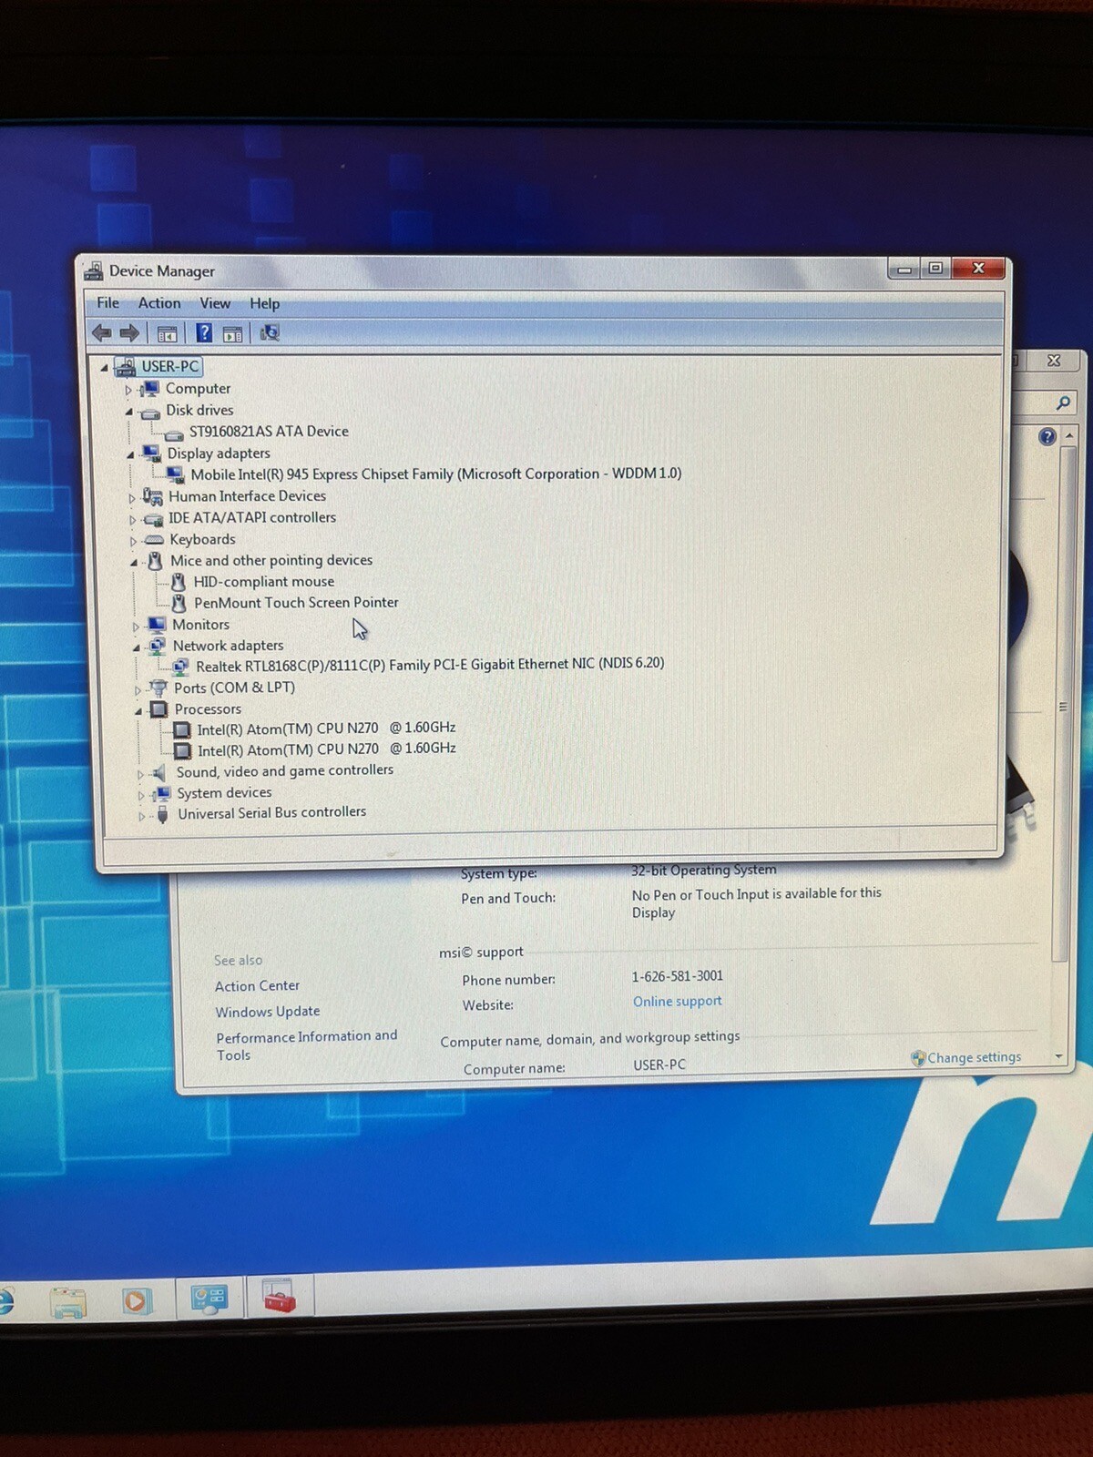Open the View menu
1093x1457 pixels.
(215, 303)
